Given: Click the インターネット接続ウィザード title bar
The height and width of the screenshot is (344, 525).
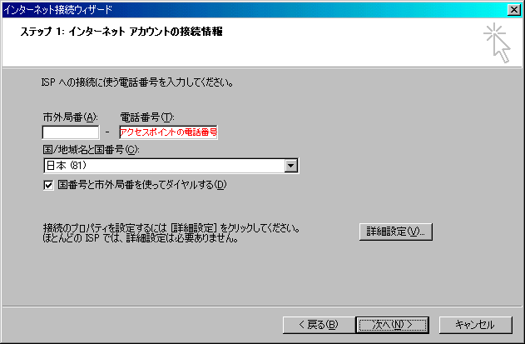Looking at the screenshot, I should click(255, 10).
